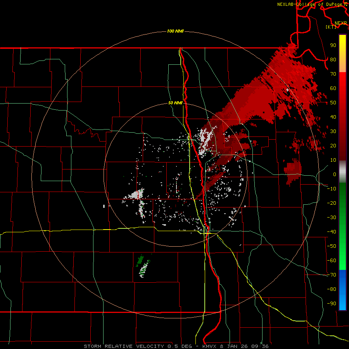The height and width of the screenshot is (349, 349).
Task: Click the -30 knot scale label
Action: click(x=332, y=218)
